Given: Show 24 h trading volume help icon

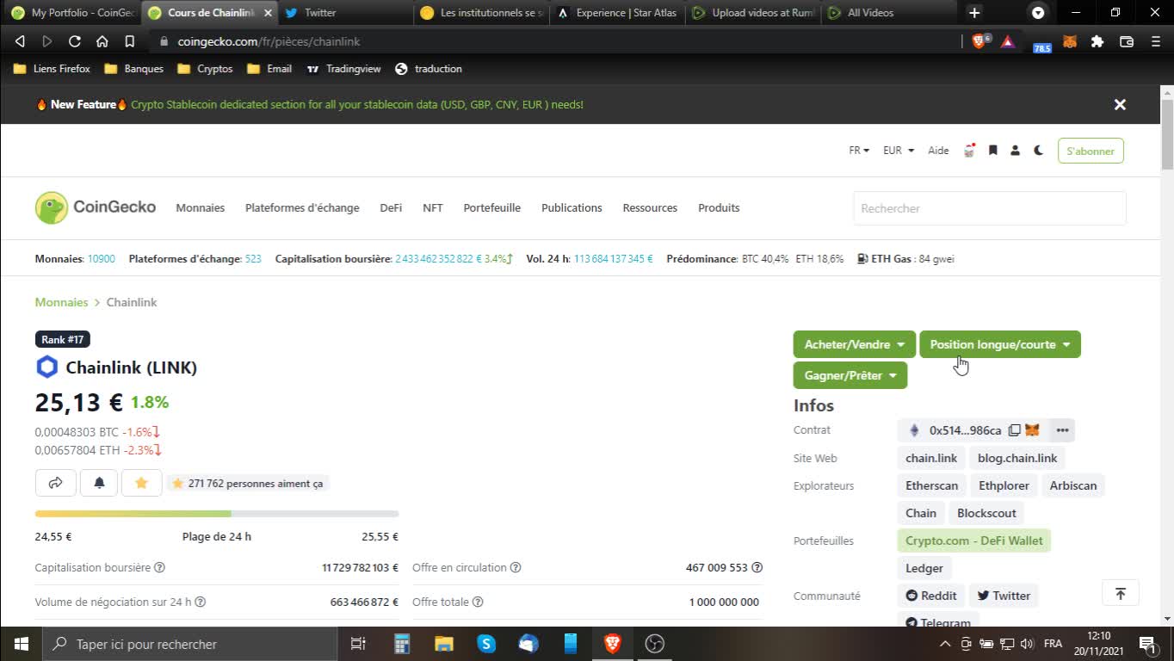Looking at the screenshot, I should (x=201, y=602).
